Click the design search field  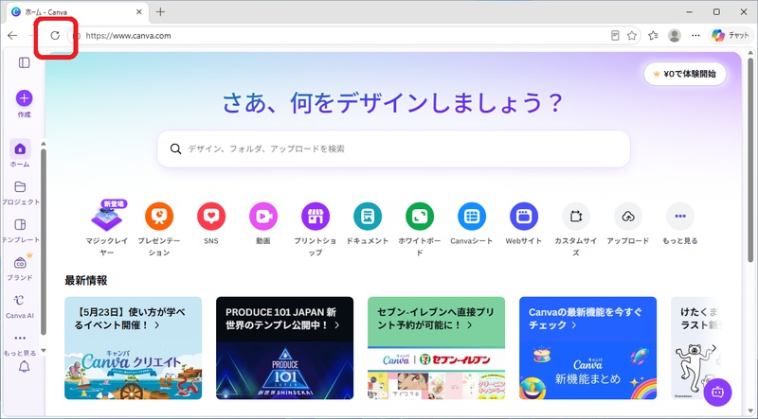click(x=394, y=148)
